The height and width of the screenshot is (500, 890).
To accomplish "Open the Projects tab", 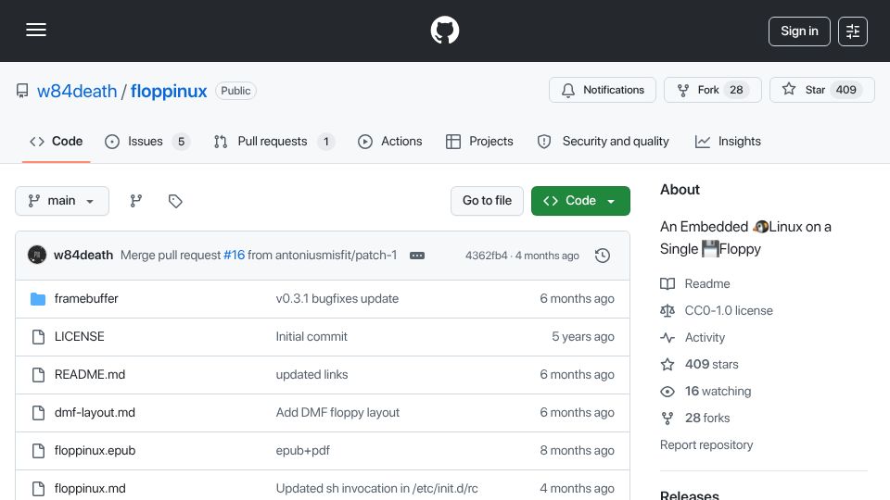I will [x=479, y=141].
